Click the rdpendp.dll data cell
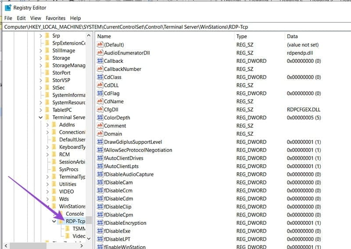This screenshot has height=249, width=351. tap(300, 53)
